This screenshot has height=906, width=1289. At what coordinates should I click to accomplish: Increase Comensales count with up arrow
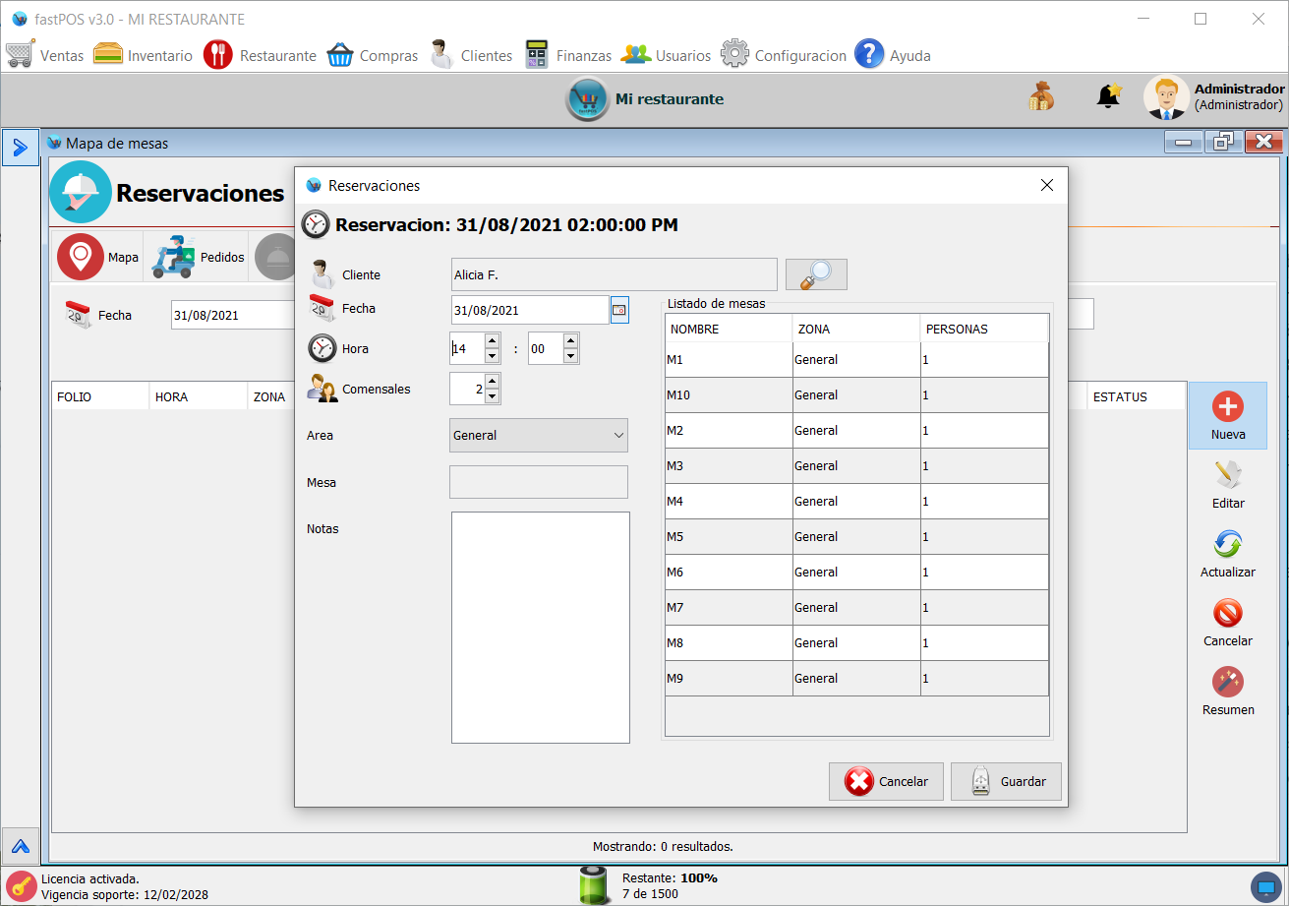[493, 381]
